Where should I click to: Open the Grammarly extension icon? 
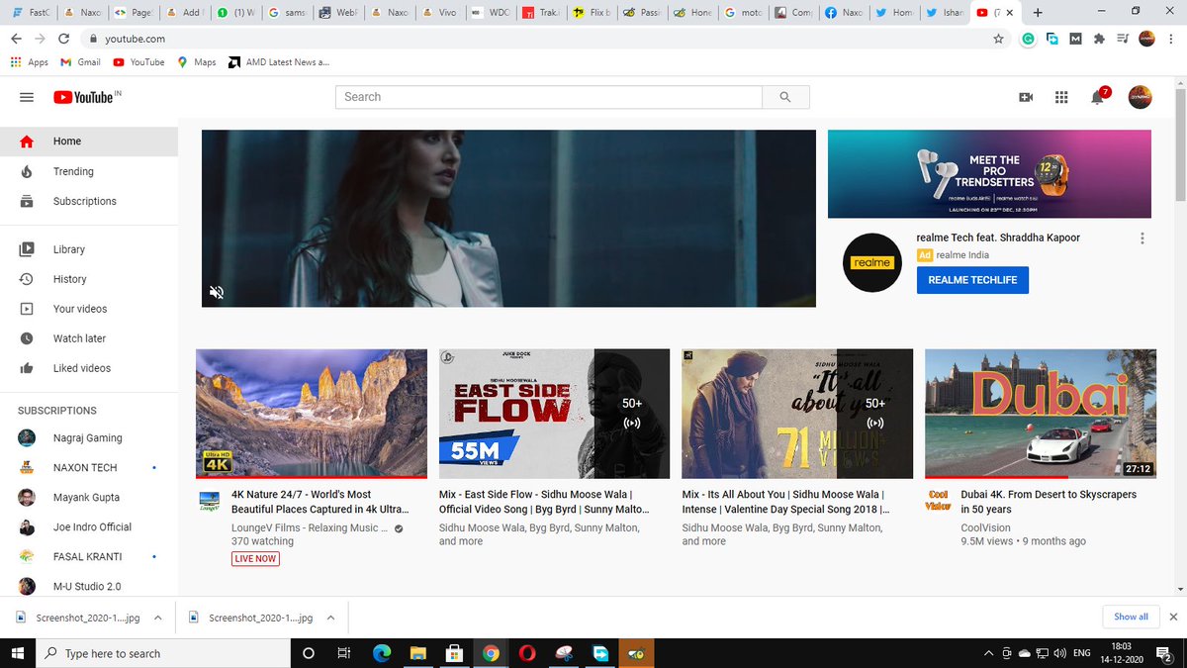(1028, 39)
